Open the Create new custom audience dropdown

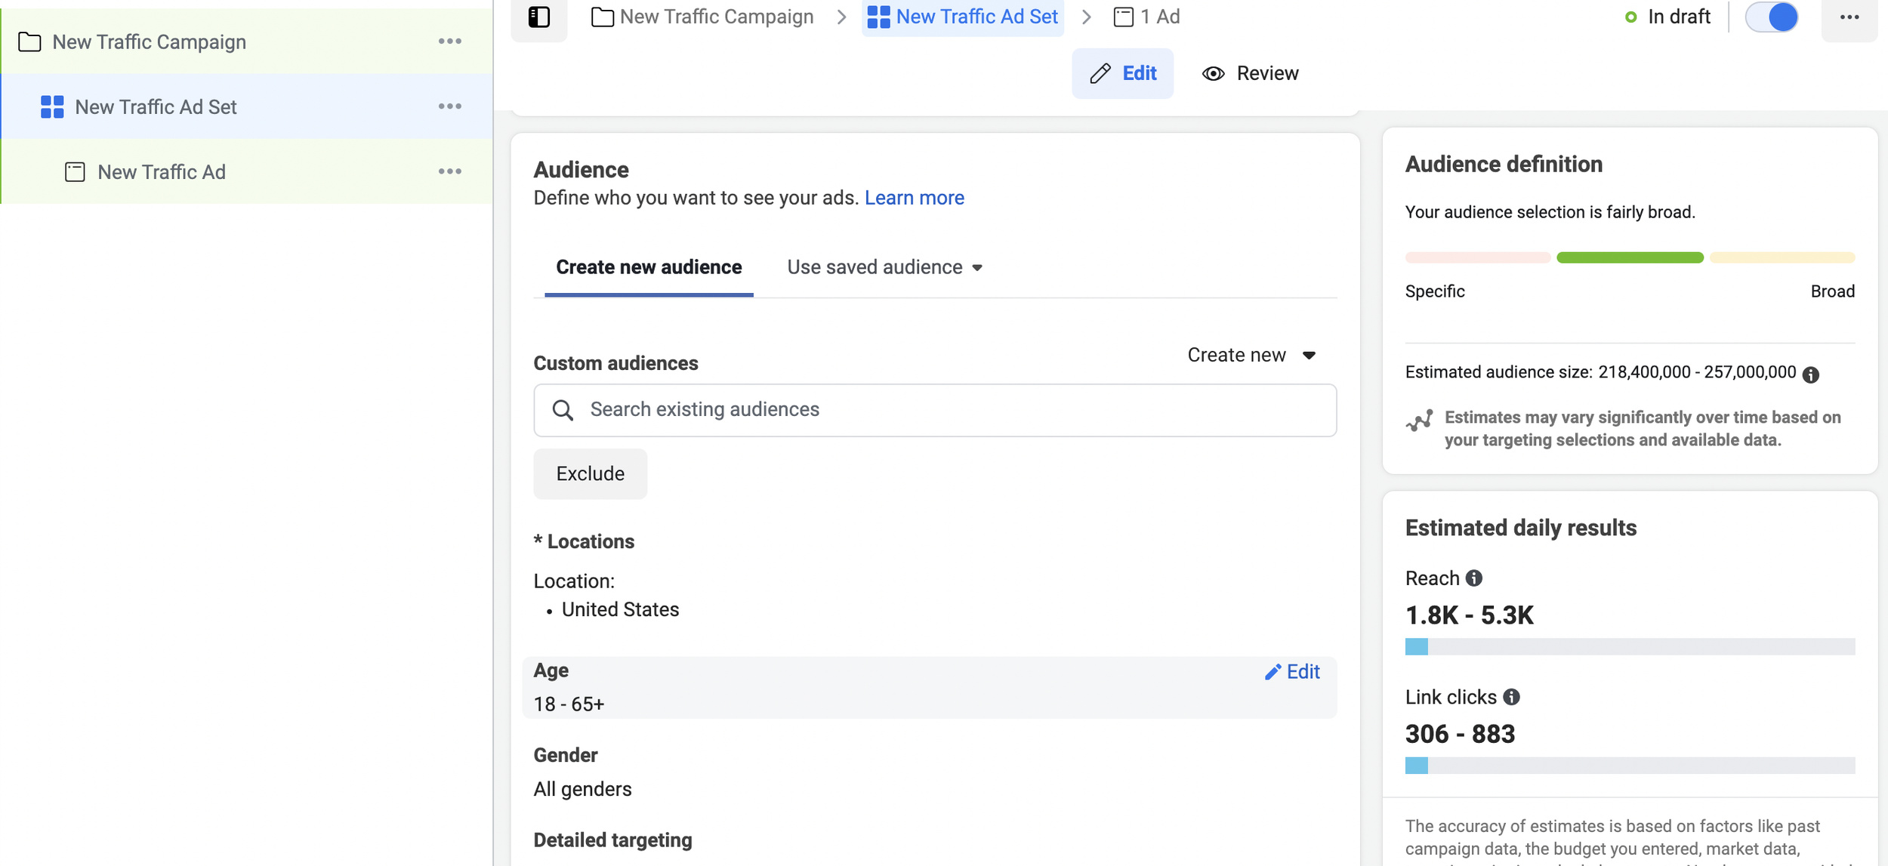click(1251, 355)
